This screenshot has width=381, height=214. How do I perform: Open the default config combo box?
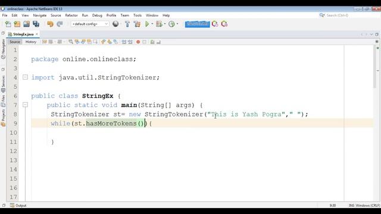(x=90, y=24)
